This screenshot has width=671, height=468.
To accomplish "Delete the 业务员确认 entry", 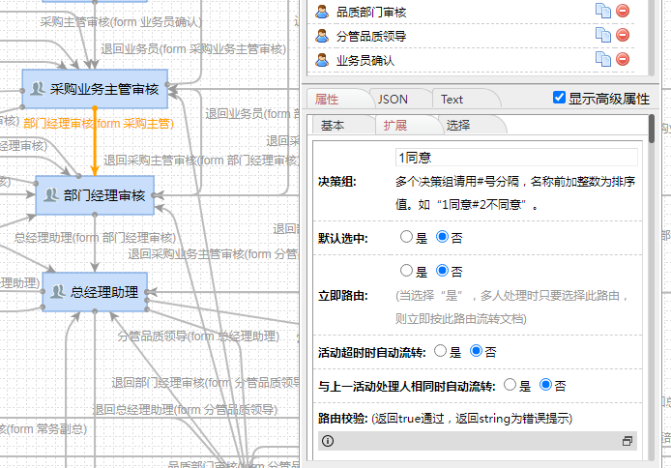I will [x=623, y=59].
